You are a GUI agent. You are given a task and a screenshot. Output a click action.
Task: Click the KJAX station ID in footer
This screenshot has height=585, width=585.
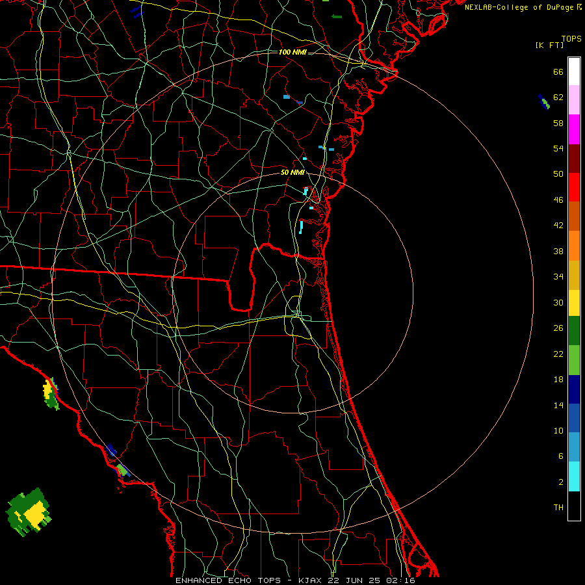(x=312, y=580)
